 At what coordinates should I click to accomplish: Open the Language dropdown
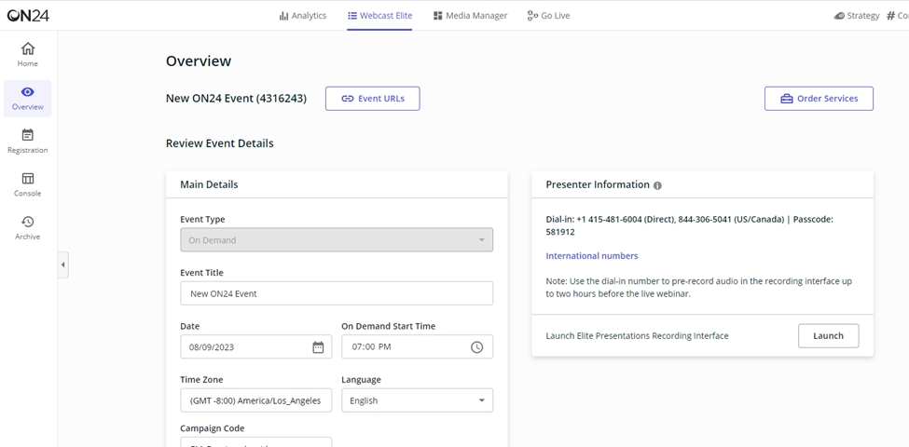point(418,400)
